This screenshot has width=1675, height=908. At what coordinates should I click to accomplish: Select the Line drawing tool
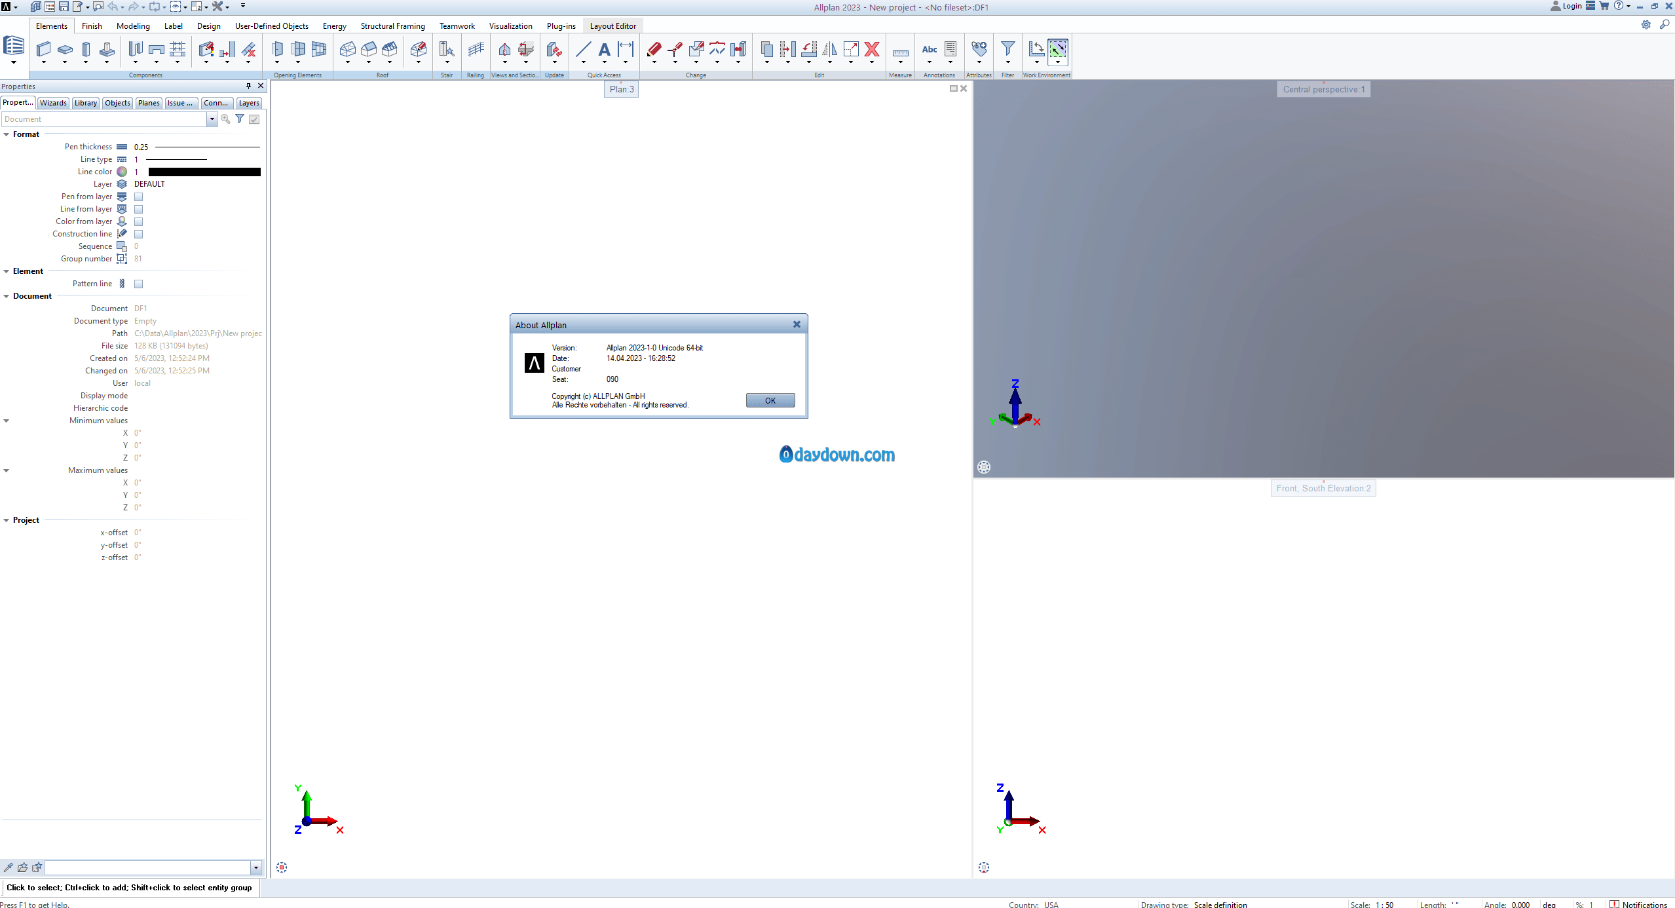click(x=583, y=49)
